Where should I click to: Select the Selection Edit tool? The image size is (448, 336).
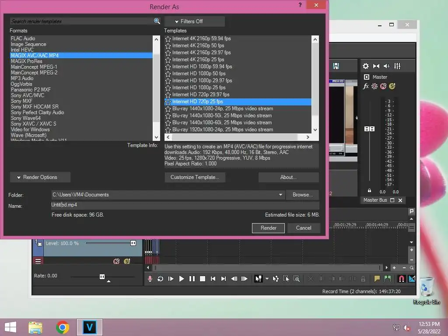[x=286, y=279]
